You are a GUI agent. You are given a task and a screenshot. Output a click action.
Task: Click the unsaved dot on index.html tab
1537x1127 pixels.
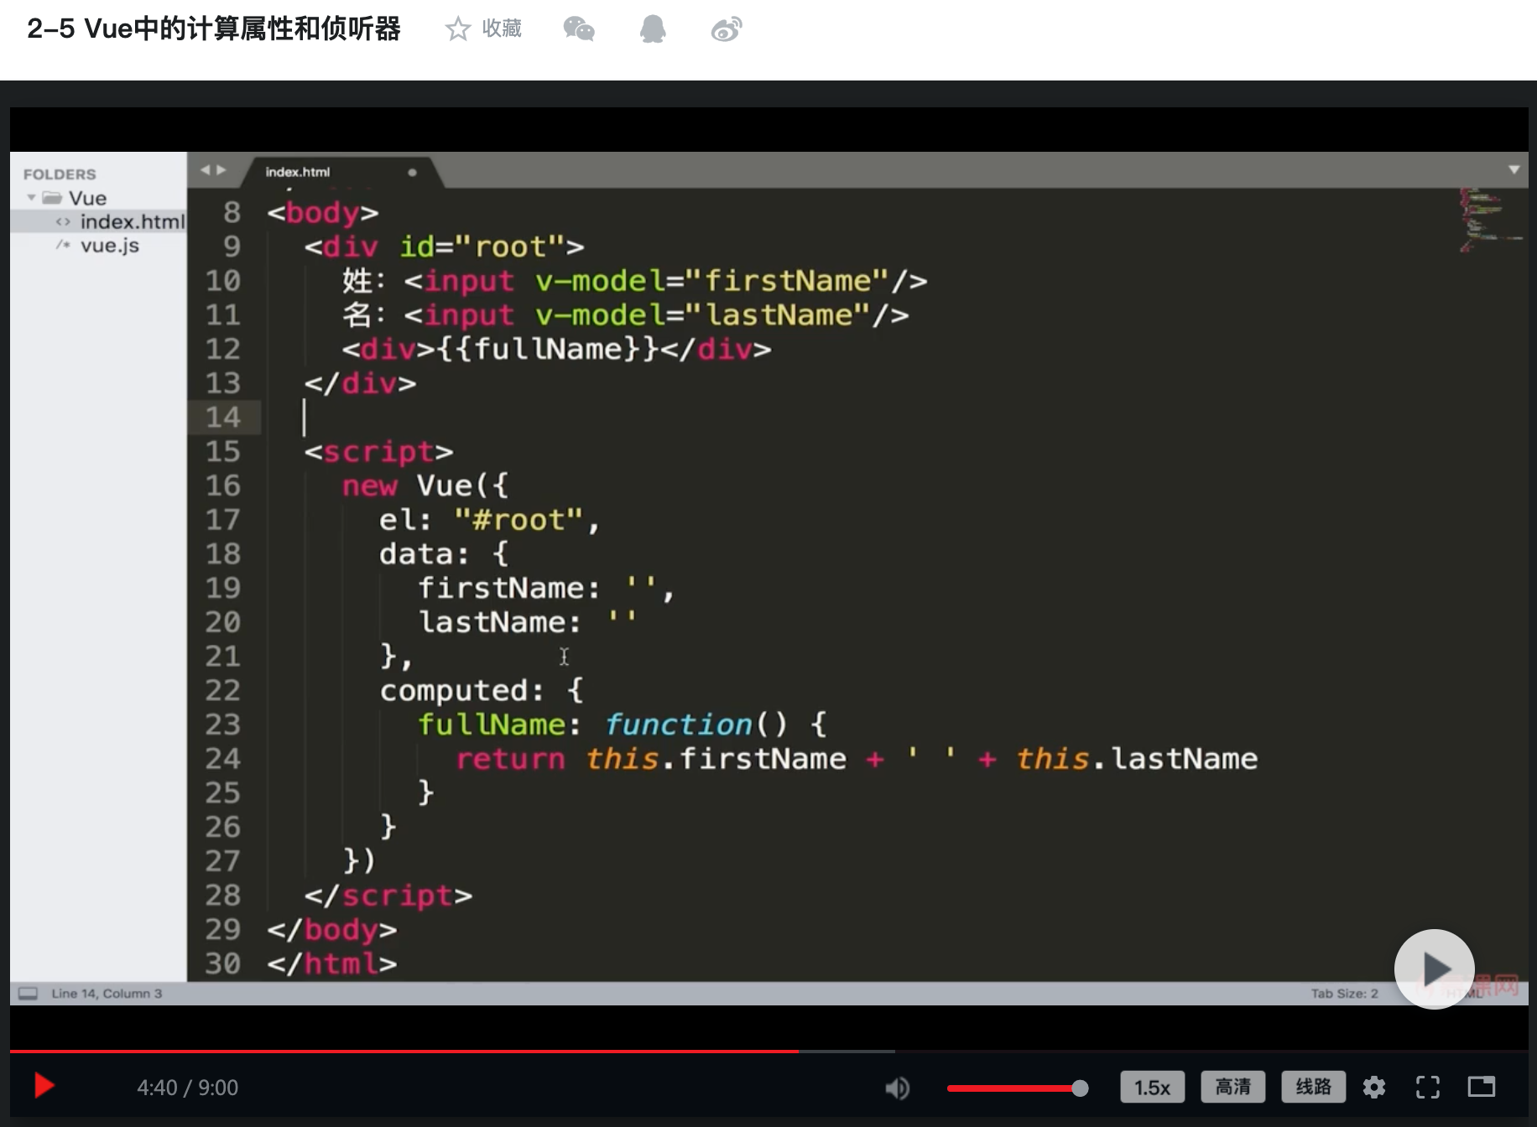(x=412, y=172)
